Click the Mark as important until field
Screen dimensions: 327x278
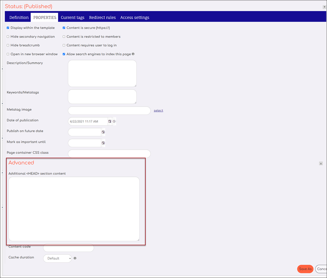pos(85,143)
